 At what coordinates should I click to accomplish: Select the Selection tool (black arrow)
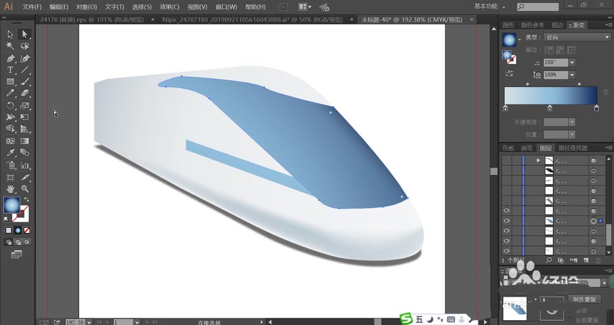10,34
